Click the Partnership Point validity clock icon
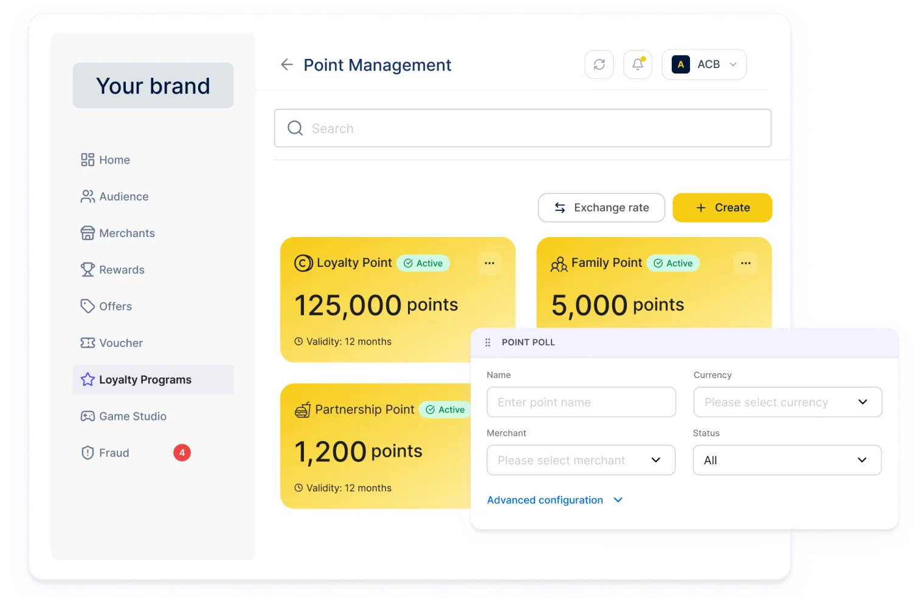 (x=299, y=488)
